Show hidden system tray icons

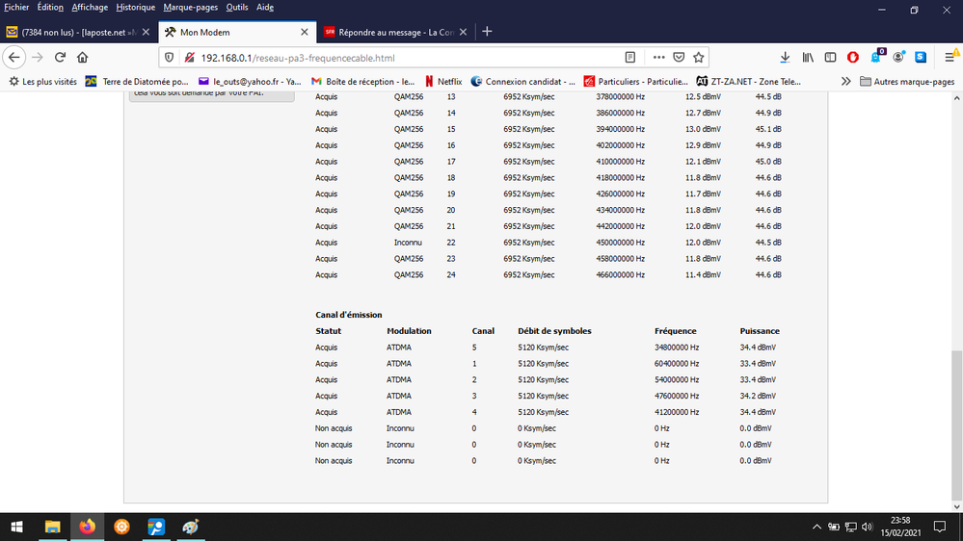click(817, 527)
